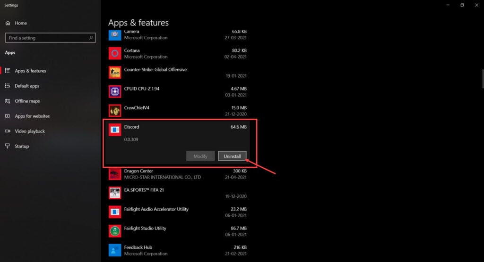This screenshot has width=484, height=262.
Task: Select the Dragon Center entry name
Action: click(x=138, y=171)
